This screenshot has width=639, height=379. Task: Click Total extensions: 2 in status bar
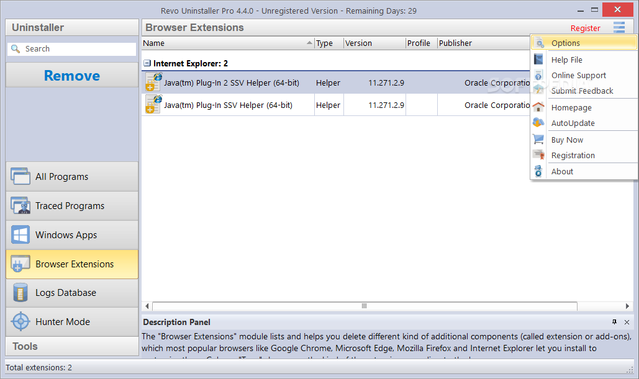[x=39, y=367]
